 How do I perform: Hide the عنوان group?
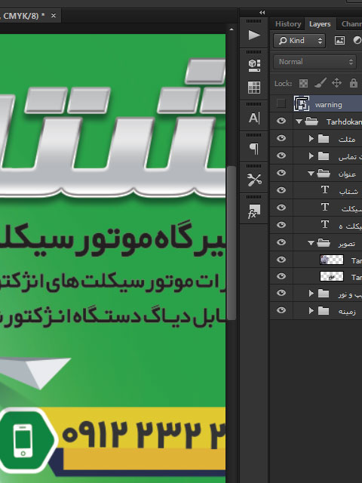coord(281,173)
